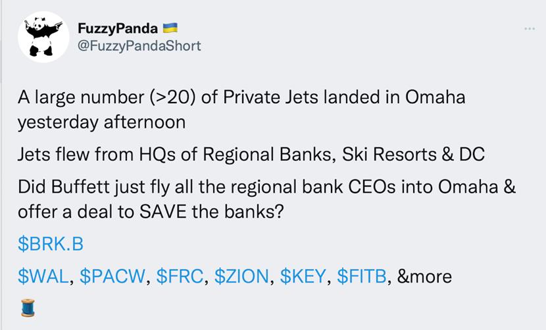The image size is (546, 330).
Task: Open the $FITB cashtag
Action: pyautogui.click(x=362, y=277)
